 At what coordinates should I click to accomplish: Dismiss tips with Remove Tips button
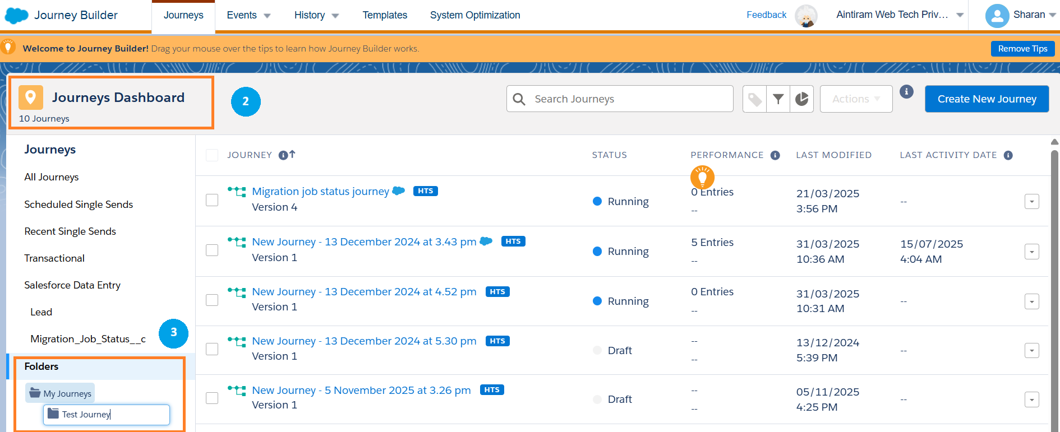pyautogui.click(x=1022, y=49)
